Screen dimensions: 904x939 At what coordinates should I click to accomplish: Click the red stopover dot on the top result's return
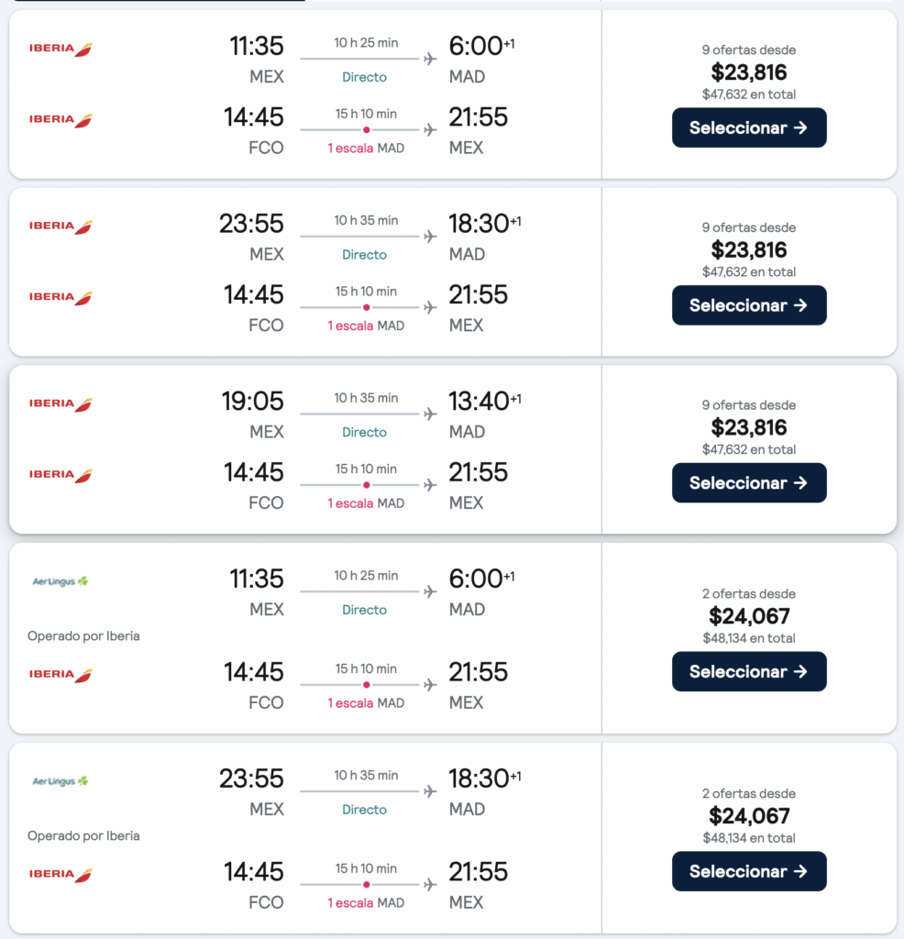(x=367, y=130)
